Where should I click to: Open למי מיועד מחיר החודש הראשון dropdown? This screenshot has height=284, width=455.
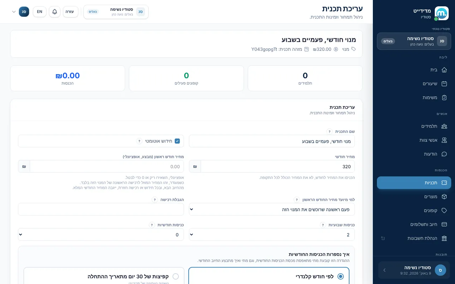click(272, 209)
